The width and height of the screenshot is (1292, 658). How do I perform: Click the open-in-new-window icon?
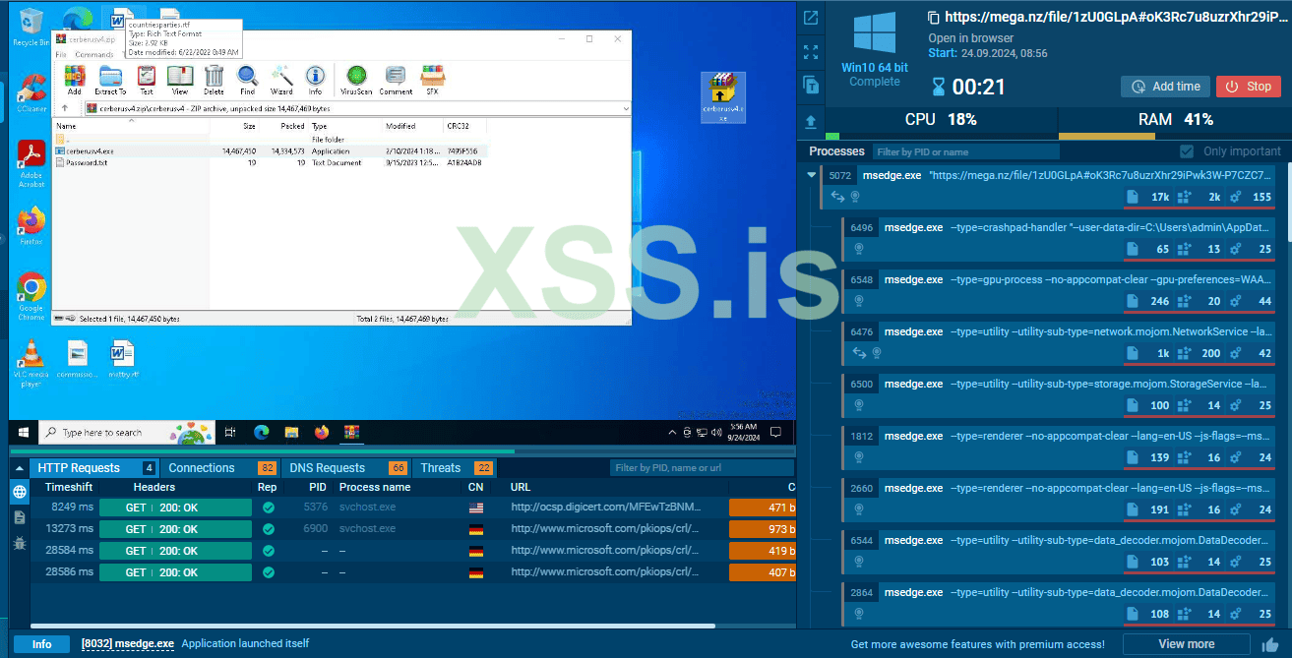coord(811,18)
